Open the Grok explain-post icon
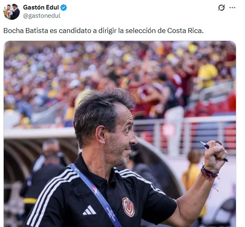This screenshot has height=227, width=245. pos(222,7)
